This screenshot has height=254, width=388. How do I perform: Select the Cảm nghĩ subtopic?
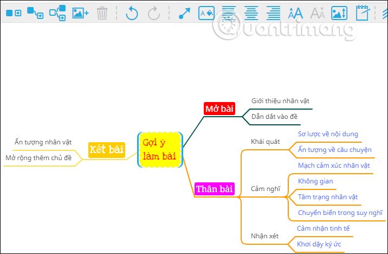coord(266,189)
